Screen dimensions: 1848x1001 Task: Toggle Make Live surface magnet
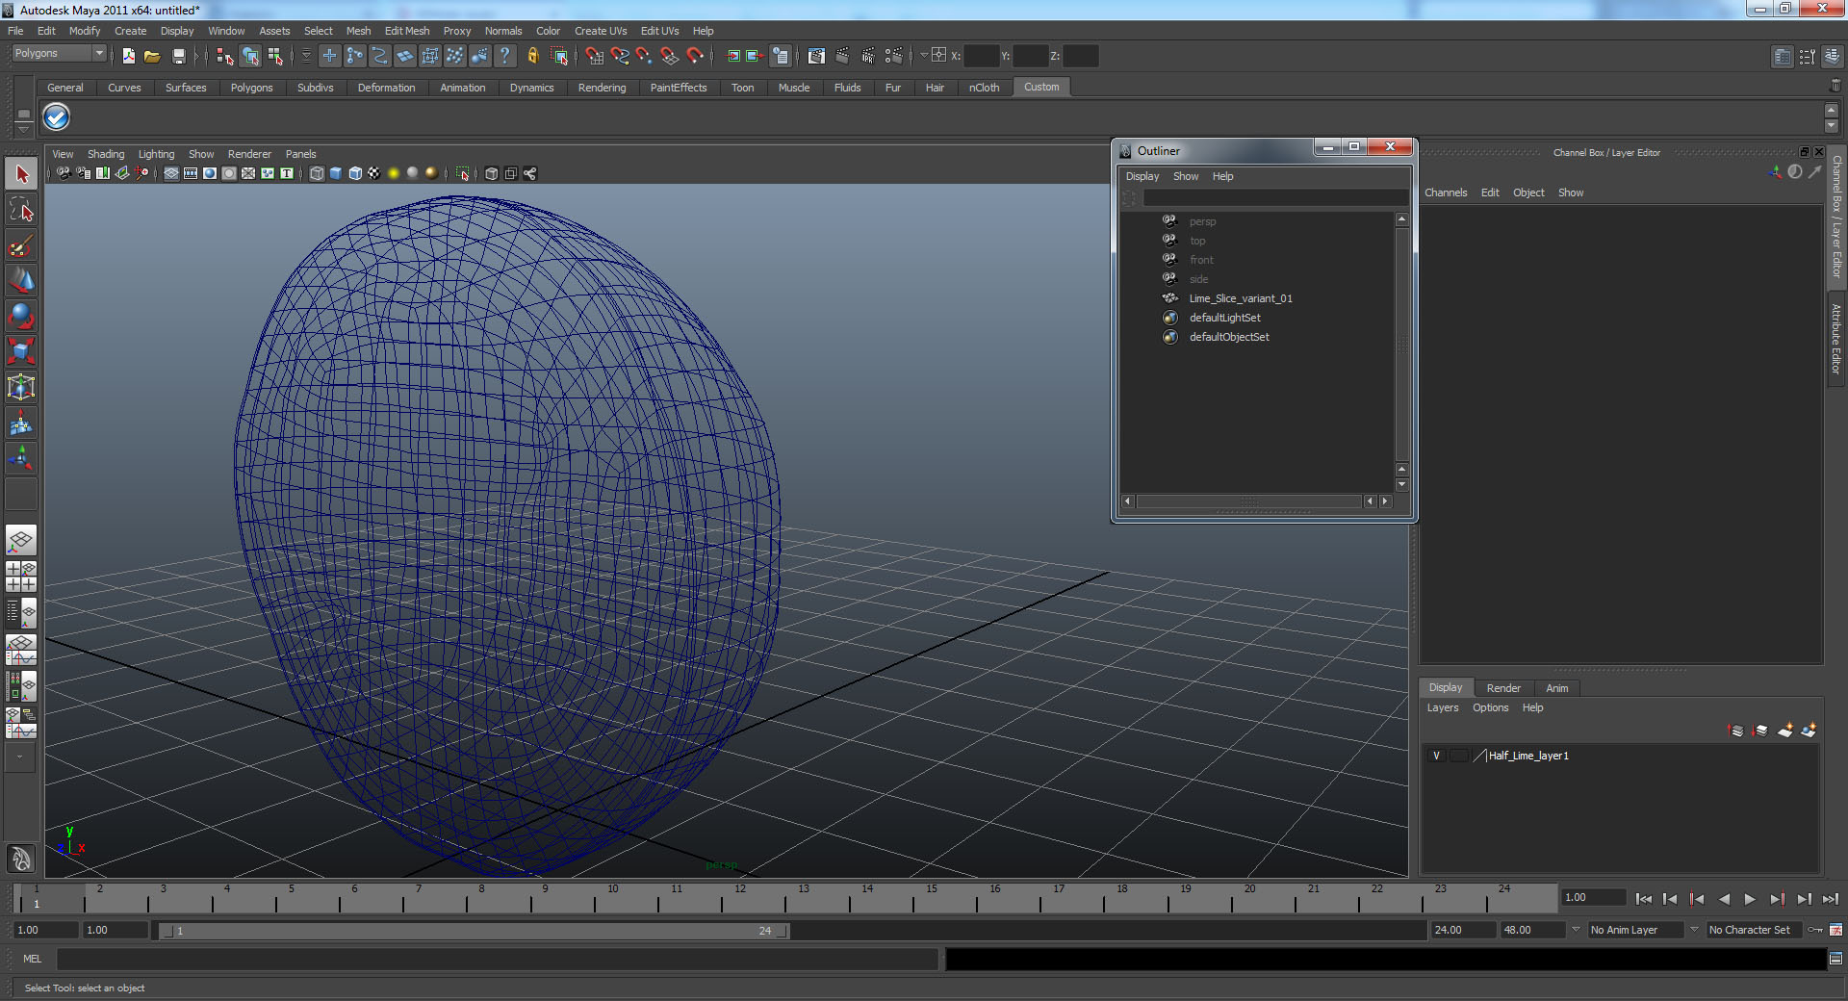(695, 56)
